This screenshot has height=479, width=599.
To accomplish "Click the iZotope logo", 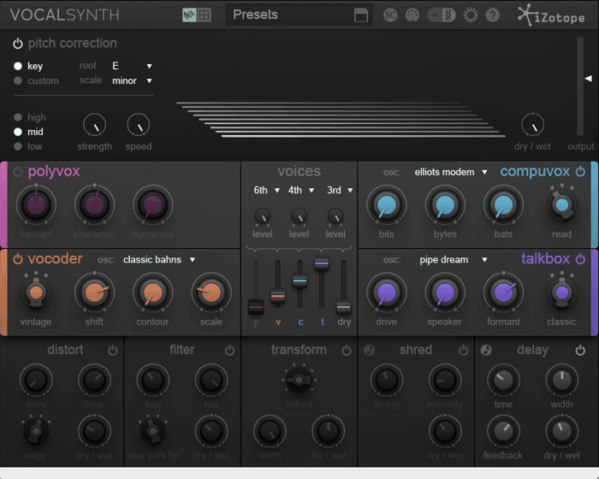I will tap(551, 15).
